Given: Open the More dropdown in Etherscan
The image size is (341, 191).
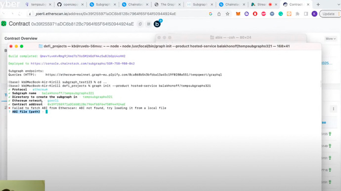Looking at the screenshot, I should tap(330, 38).
